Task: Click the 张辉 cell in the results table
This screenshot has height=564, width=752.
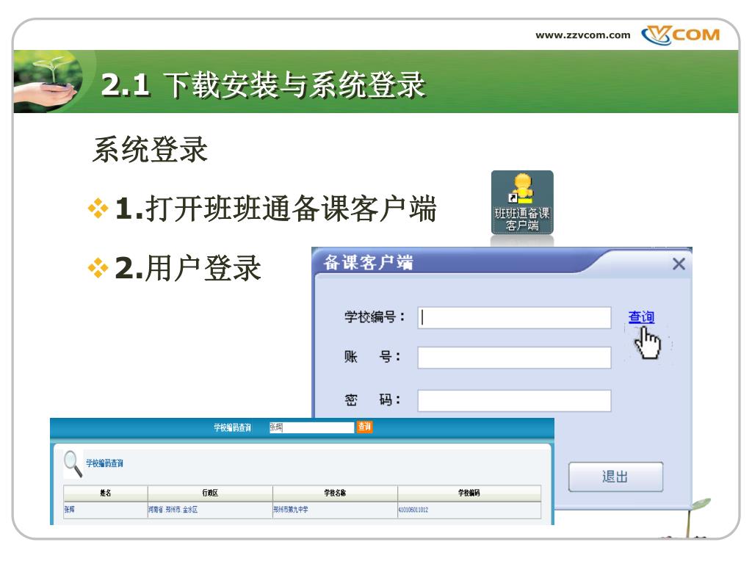Action: coord(106,510)
